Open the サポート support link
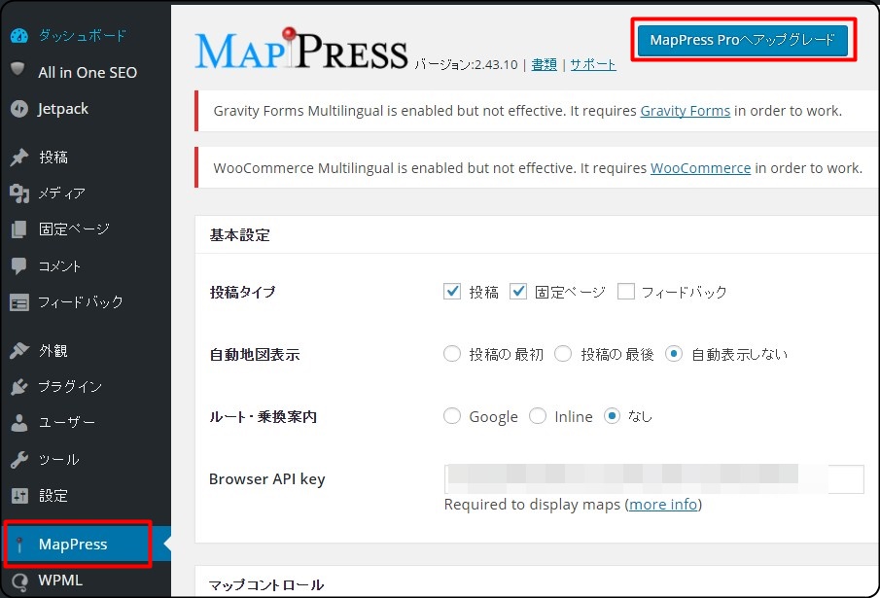880x598 pixels. 592,65
